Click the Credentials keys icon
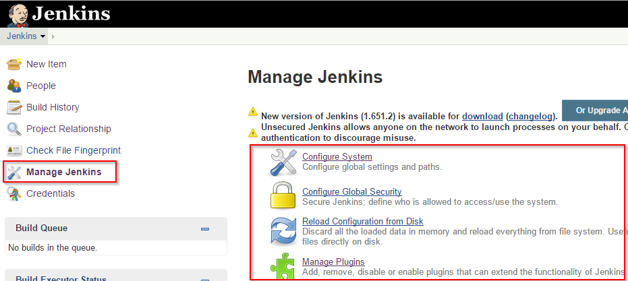 14,194
